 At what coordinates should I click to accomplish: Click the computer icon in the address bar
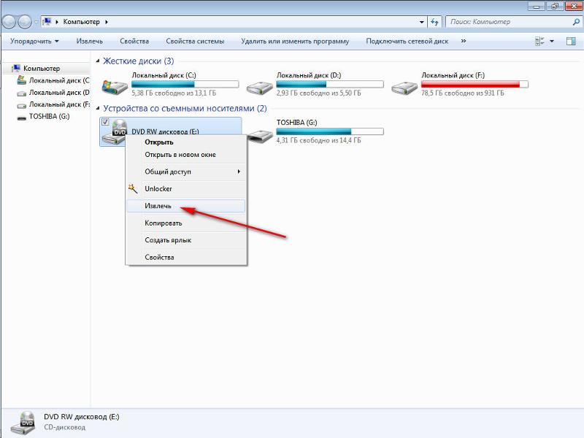[x=47, y=22]
